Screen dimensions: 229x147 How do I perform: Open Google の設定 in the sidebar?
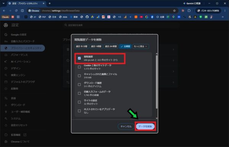pyautogui.click(x=19, y=35)
